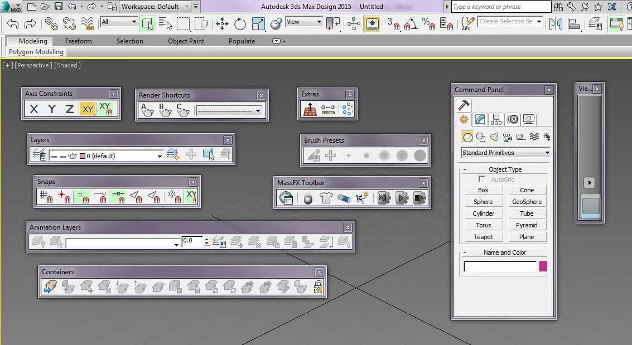Viewport: 632px width, 345px height.
Task: Save file from quick access toolbar
Action: tap(59, 7)
